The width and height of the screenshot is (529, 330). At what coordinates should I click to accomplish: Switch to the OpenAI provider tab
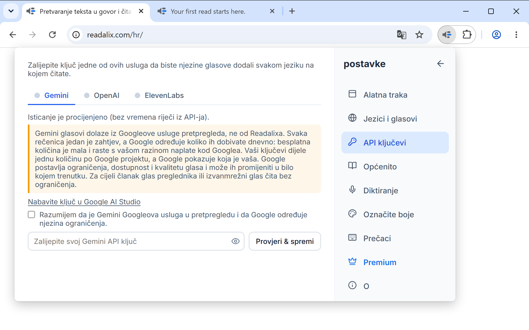coord(102,95)
